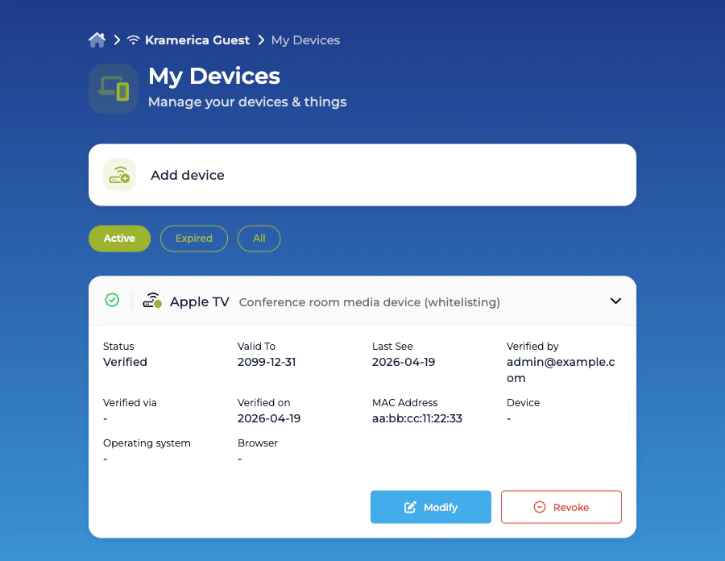Click the home icon in the breadcrumb
The image size is (725, 561).
click(x=97, y=39)
